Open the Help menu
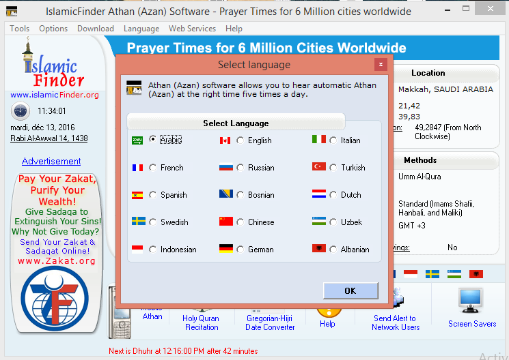 [x=234, y=29]
